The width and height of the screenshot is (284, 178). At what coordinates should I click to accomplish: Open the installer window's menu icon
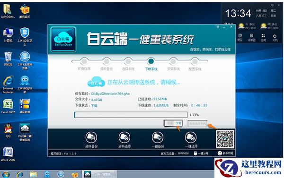[218, 27]
